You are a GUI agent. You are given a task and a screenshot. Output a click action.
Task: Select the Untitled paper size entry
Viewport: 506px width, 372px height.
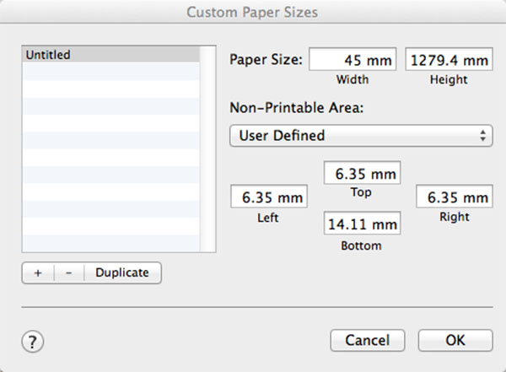point(110,55)
